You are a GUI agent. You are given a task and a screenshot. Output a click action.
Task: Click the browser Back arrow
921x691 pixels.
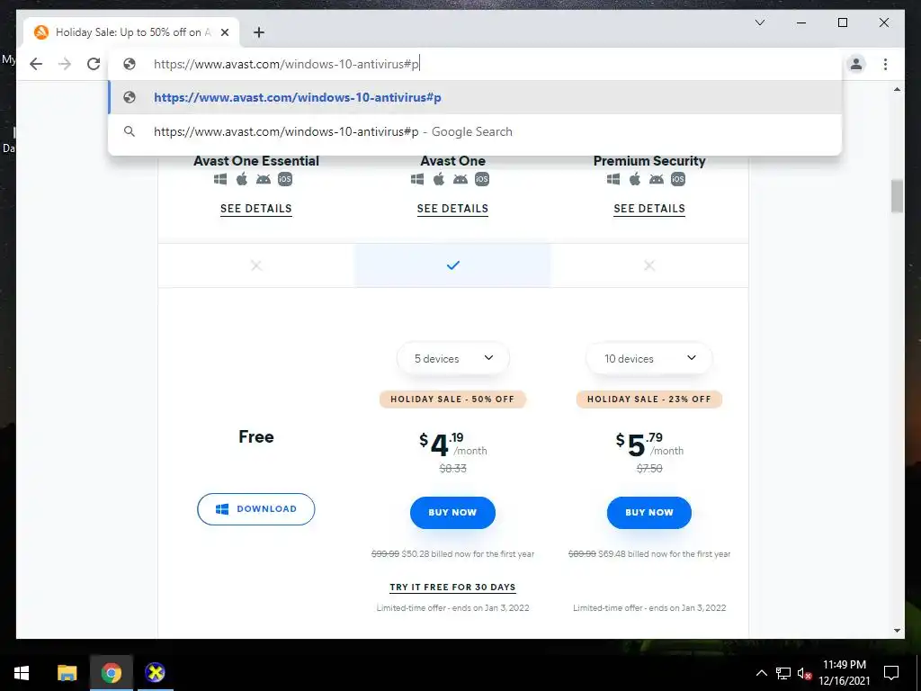click(x=36, y=64)
